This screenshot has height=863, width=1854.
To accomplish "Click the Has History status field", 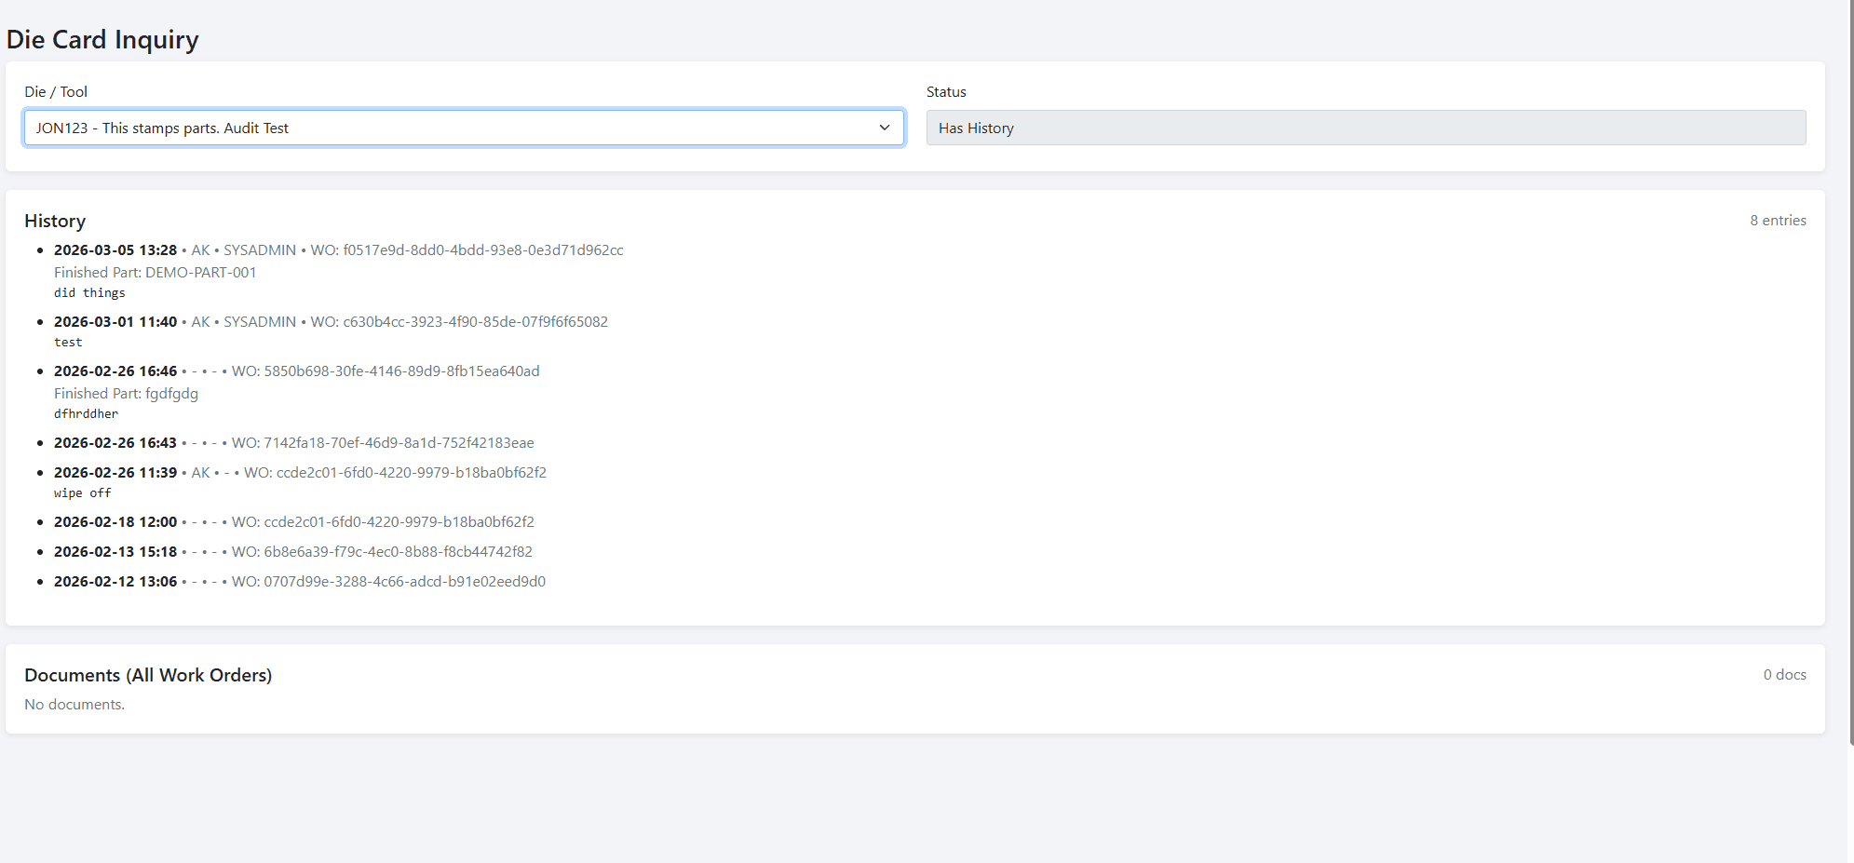I will point(1364,128).
